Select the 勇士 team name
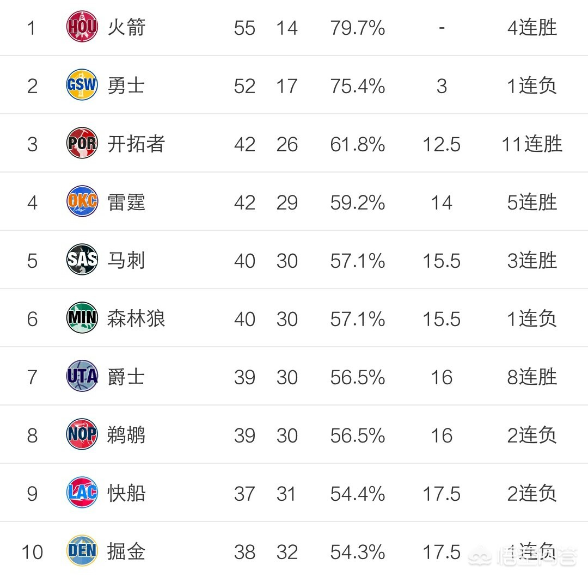Viewport: 588px width, 577px height. coord(126,85)
